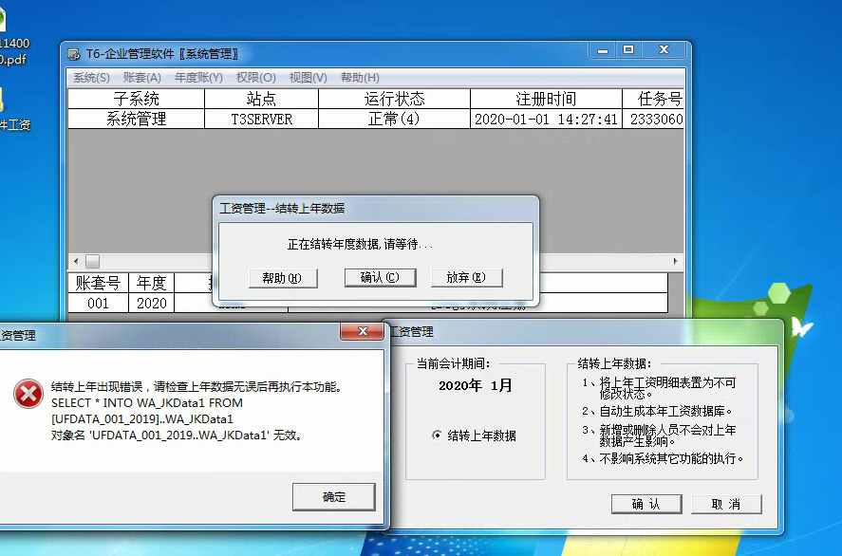The height and width of the screenshot is (556, 842).
Task: Select the T3SERVER station cell
Action: (x=261, y=119)
